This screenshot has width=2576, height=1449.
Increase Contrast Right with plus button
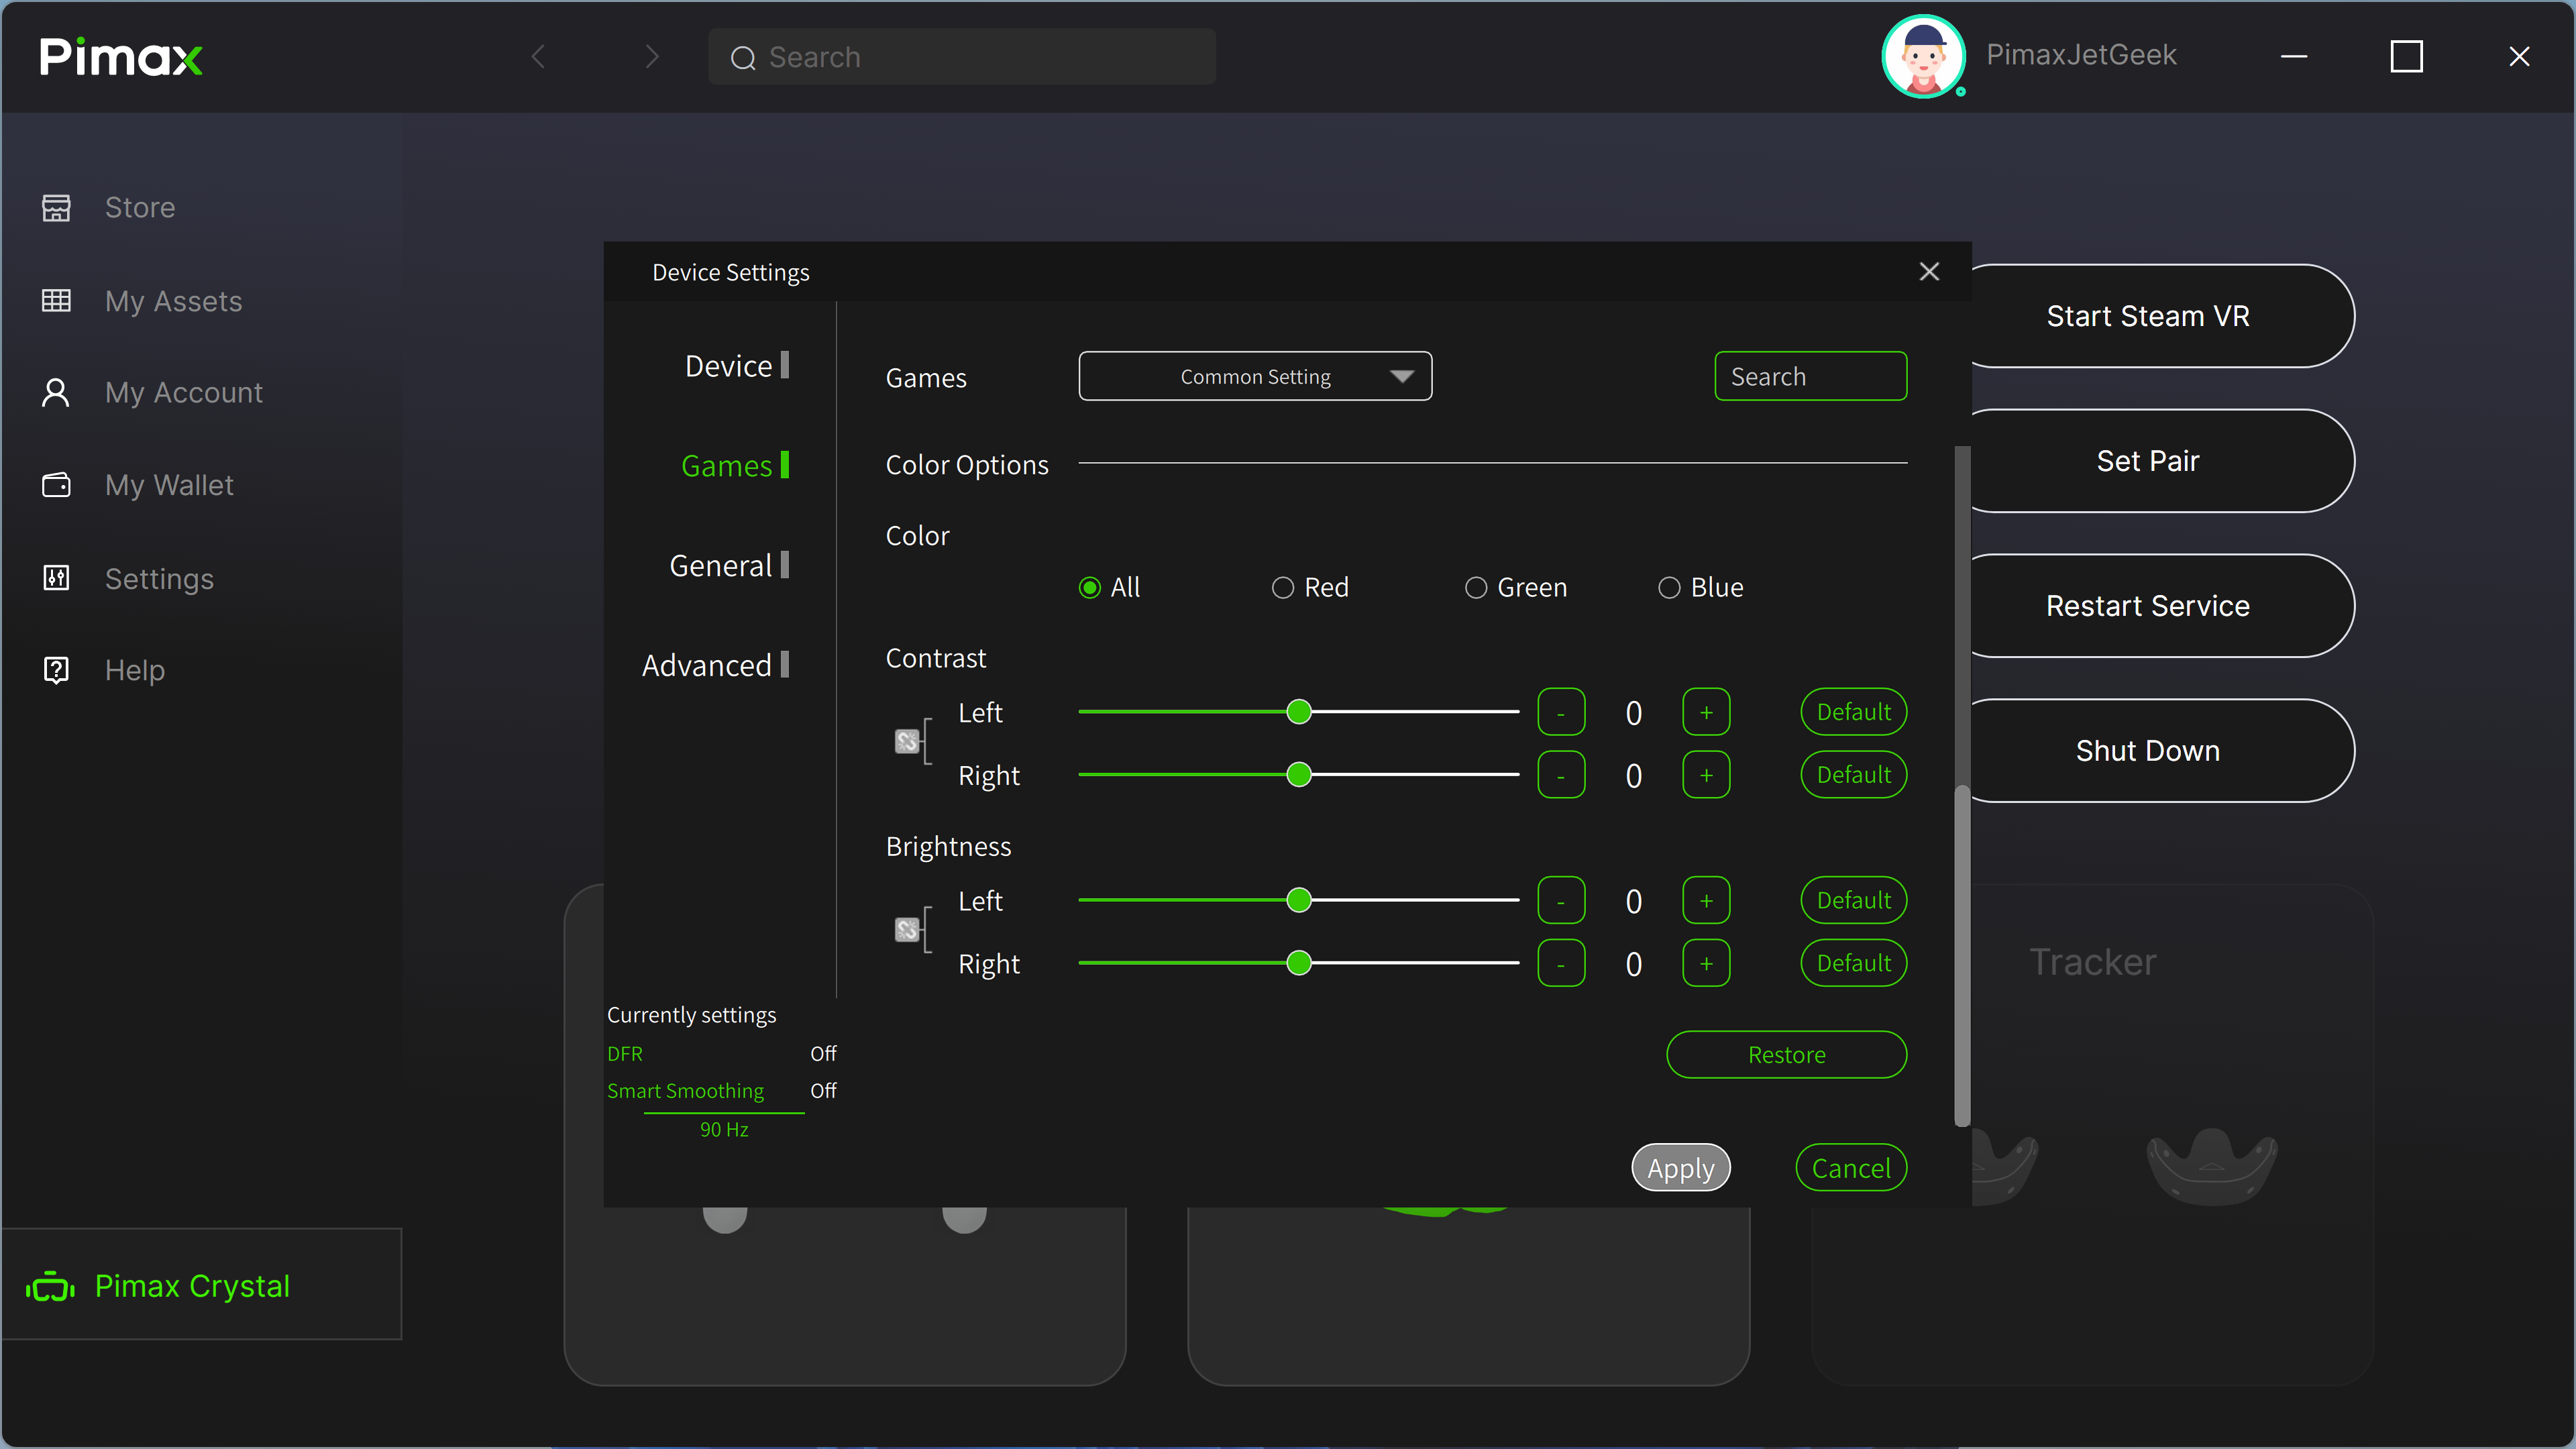pos(1706,775)
